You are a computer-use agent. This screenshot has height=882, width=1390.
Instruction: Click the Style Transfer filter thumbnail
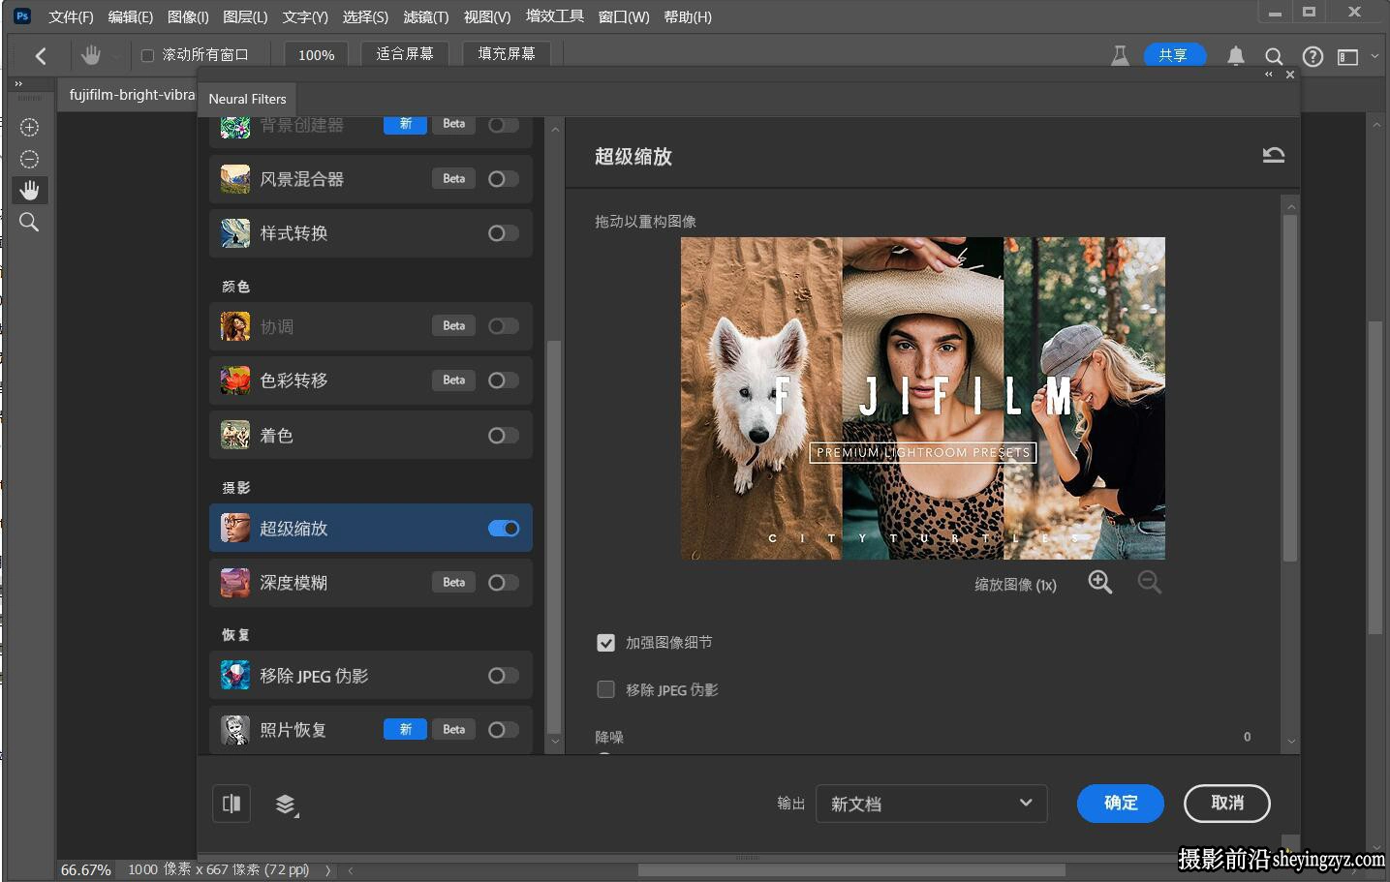click(x=235, y=233)
